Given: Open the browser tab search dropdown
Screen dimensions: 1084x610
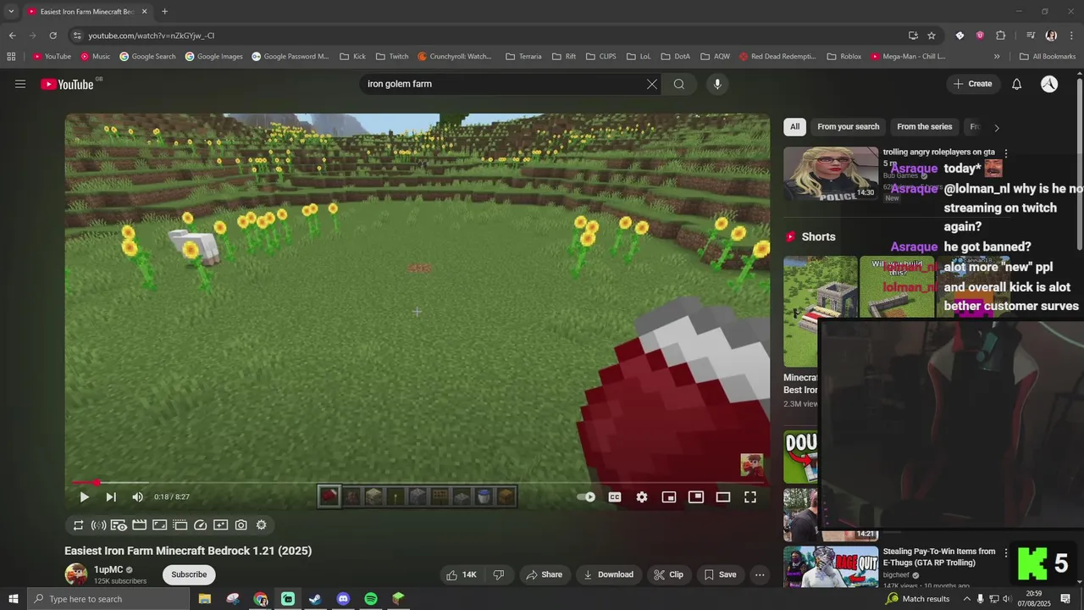Looking at the screenshot, I should tap(11, 11).
